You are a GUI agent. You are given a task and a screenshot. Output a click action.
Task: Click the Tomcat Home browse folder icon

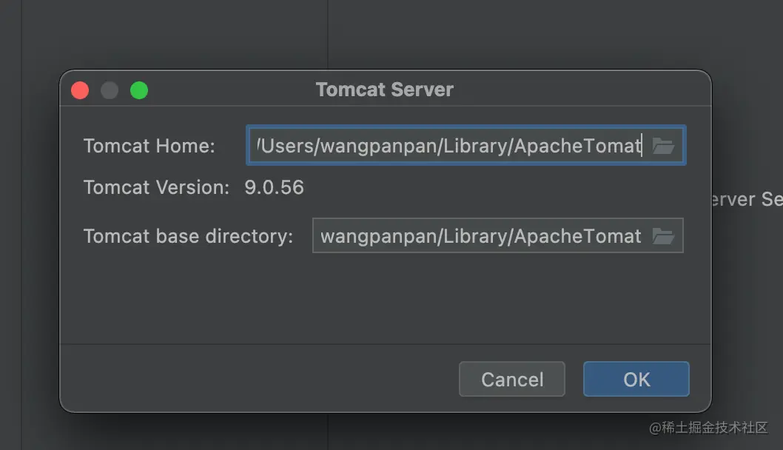tap(662, 146)
